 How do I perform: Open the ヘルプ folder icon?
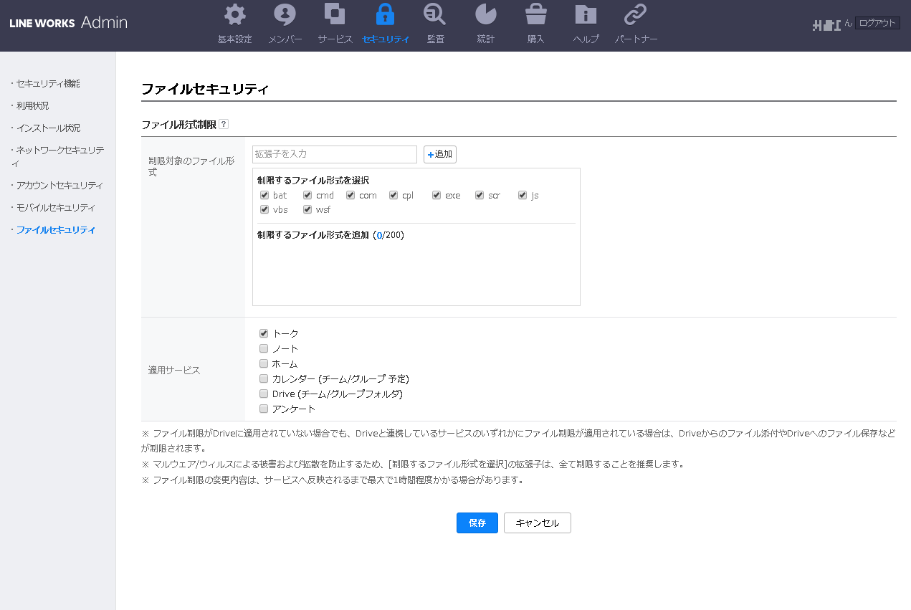point(586,14)
